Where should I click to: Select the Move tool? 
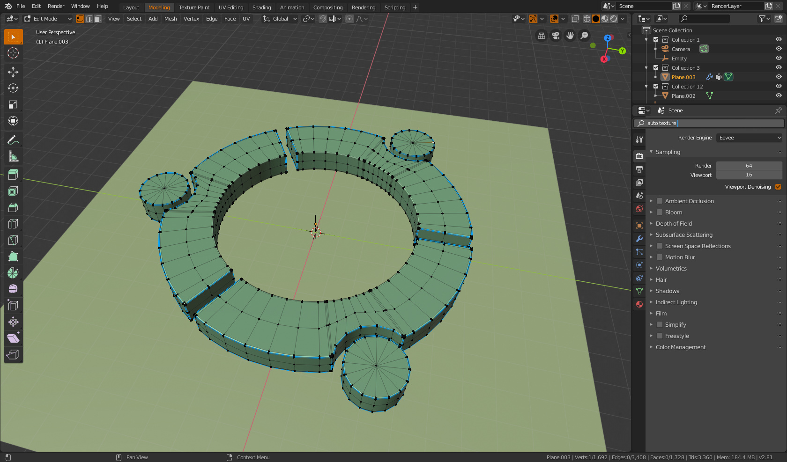tap(13, 72)
